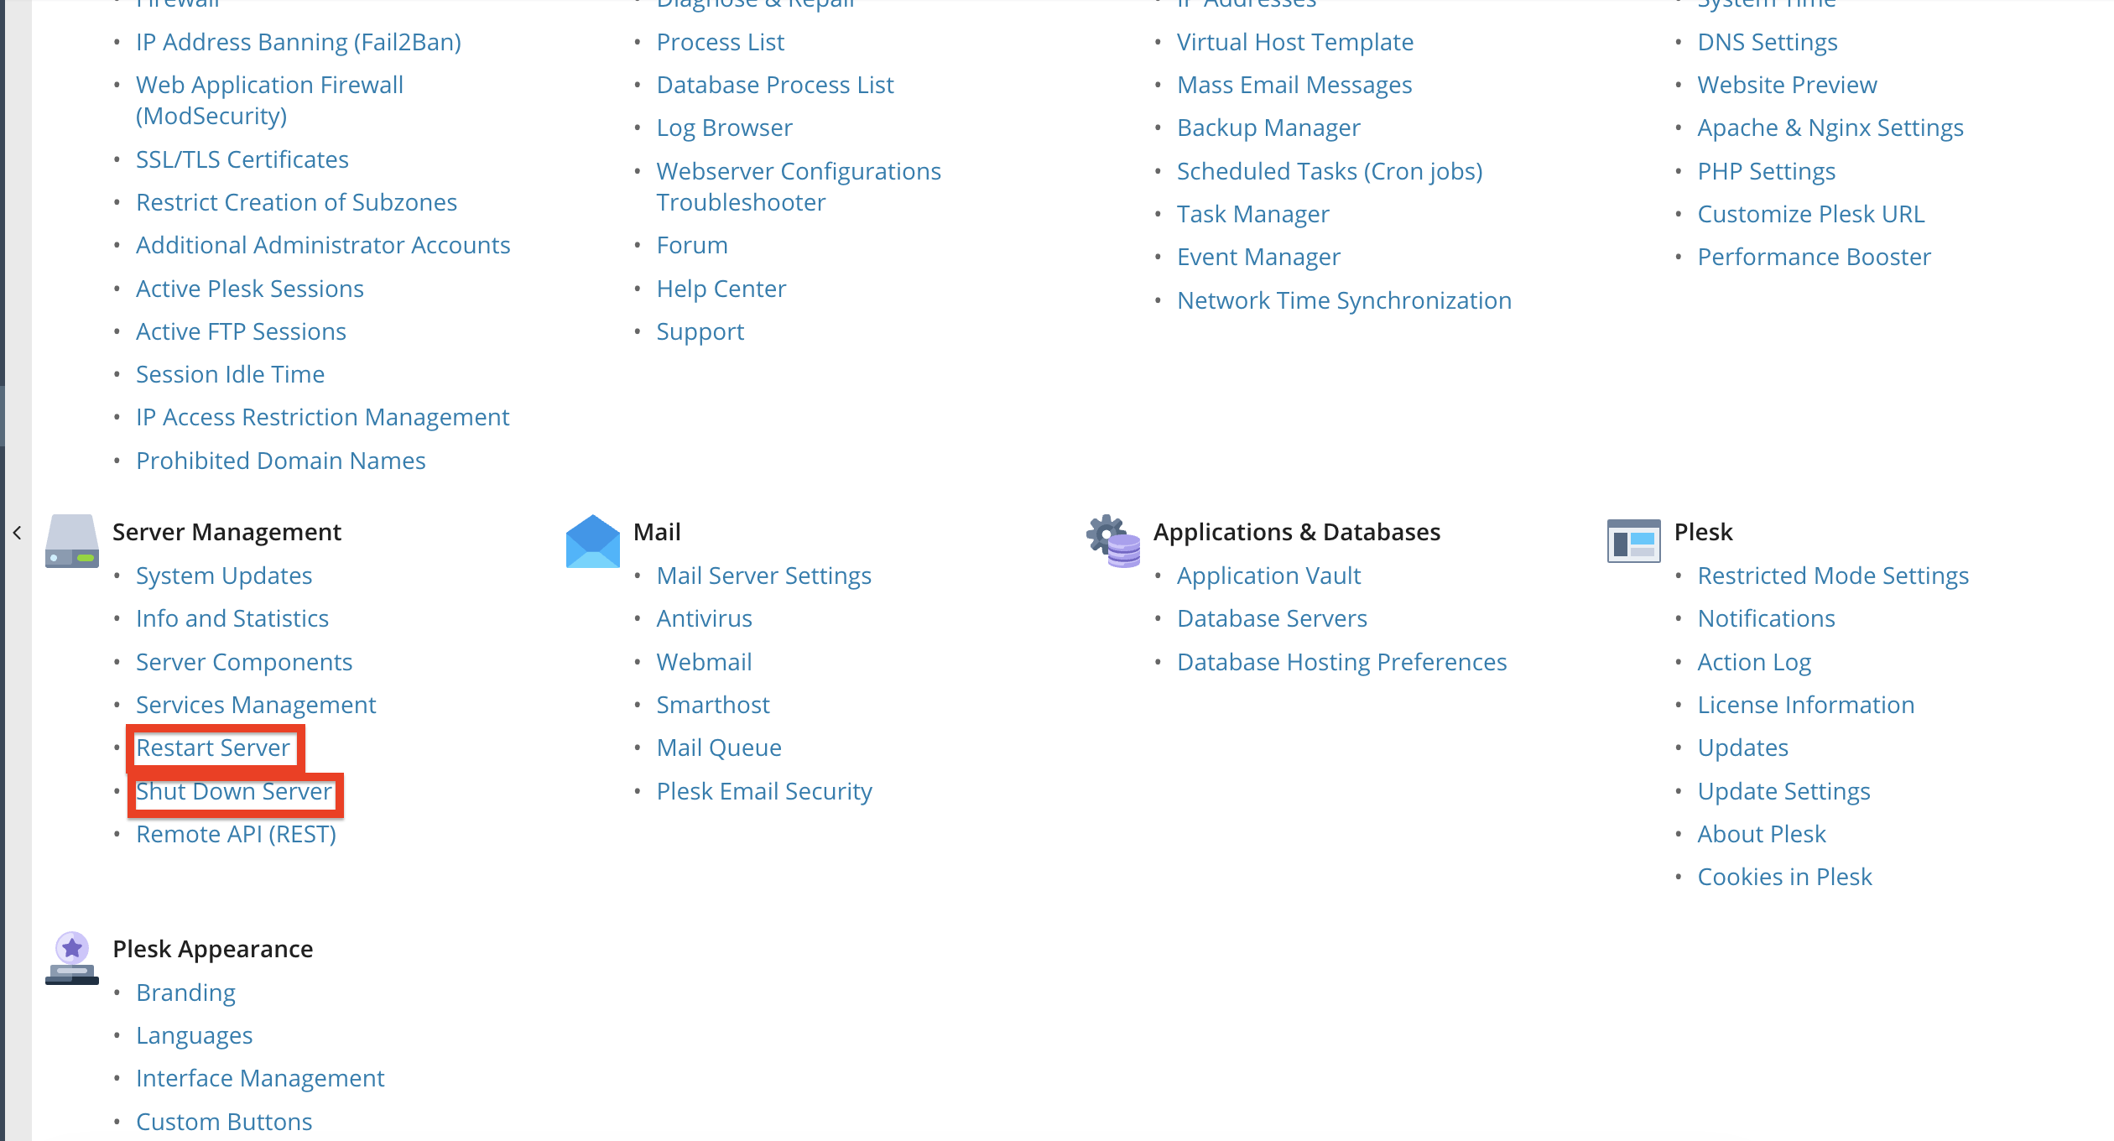Open Branding under Plesk Appearance
The width and height of the screenshot is (2114, 1141).
pos(185,993)
